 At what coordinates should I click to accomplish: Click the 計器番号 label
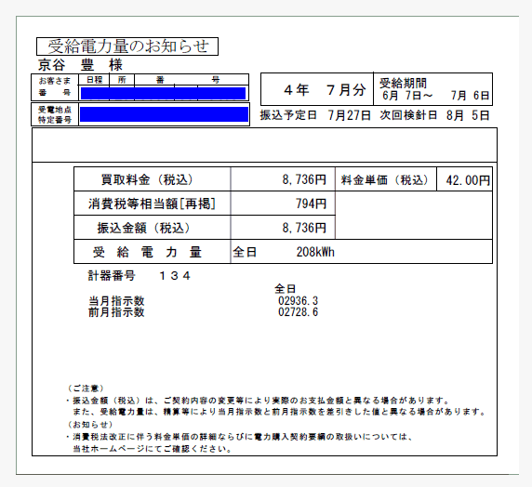(x=112, y=275)
